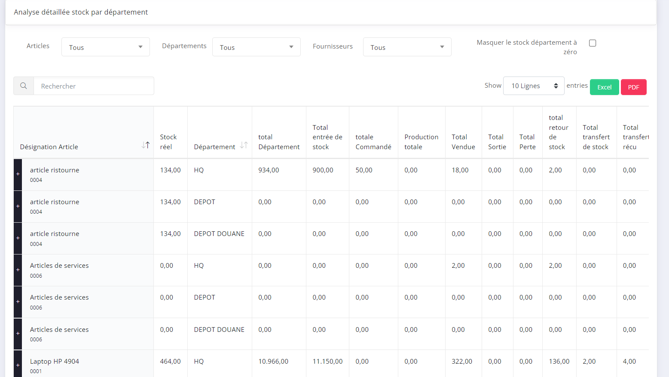
Task: Expand the Articles de services DEPOT row
Action: click(18, 301)
